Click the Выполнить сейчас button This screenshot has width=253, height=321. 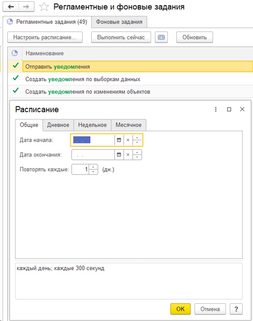121,37
